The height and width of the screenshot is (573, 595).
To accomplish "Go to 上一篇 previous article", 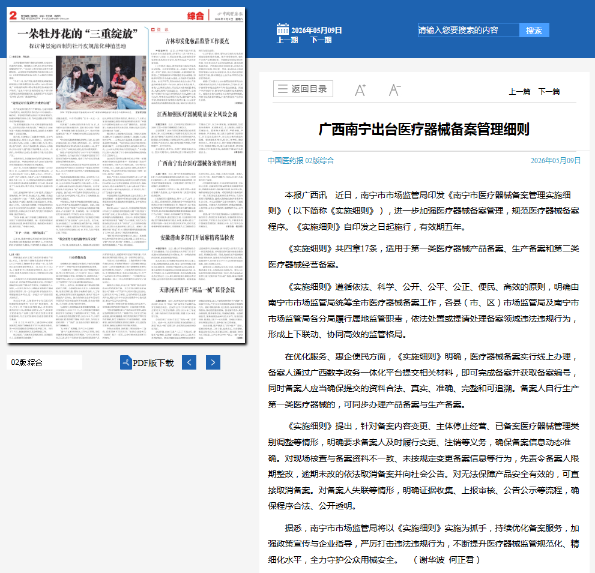I will [x=519, y=91].
